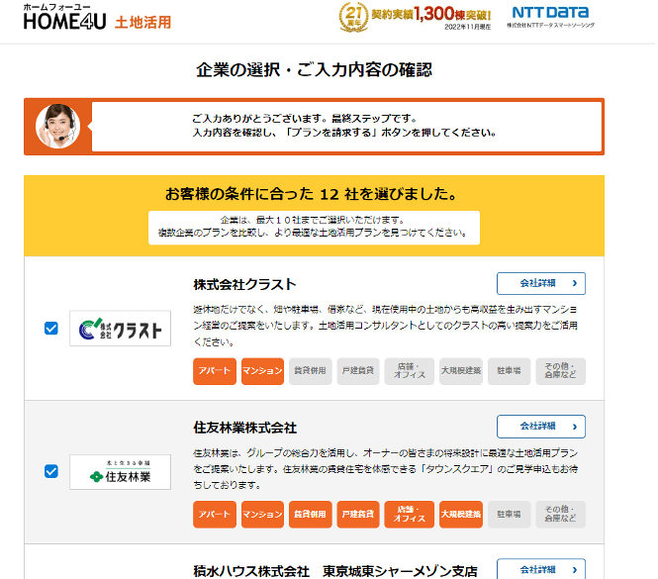This screenshot has height=579, width=658.
Task: Click the 大規模建築 tag under クラスト
Action: pyautogui.click(x=461, y=371)
